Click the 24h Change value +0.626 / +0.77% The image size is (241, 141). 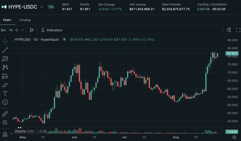tap(110, 9)
